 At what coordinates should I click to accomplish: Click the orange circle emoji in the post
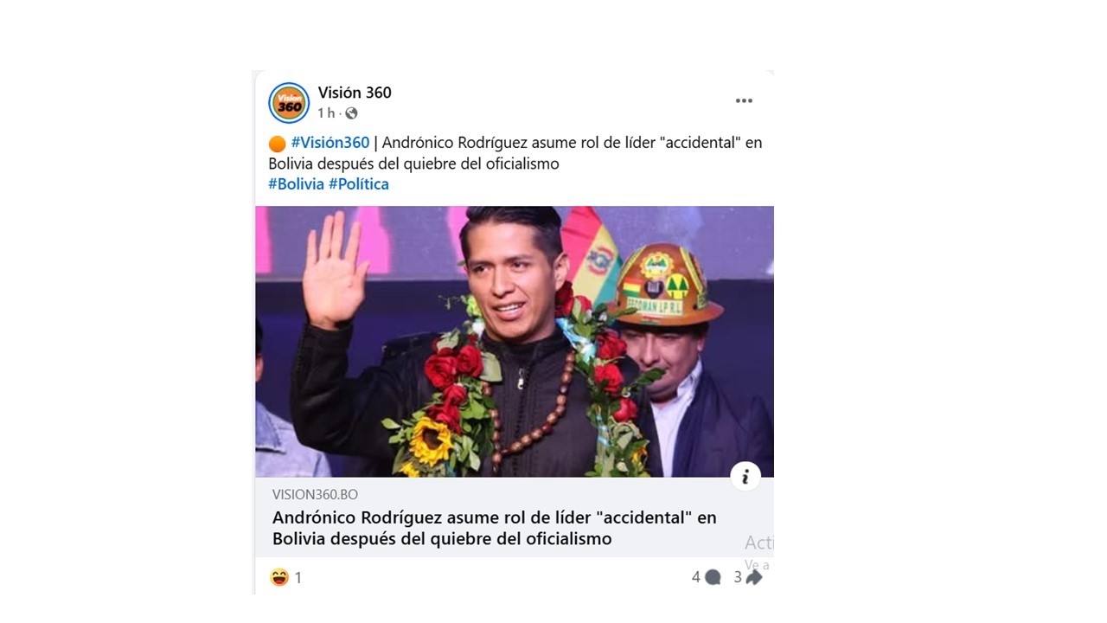point(277,144)
